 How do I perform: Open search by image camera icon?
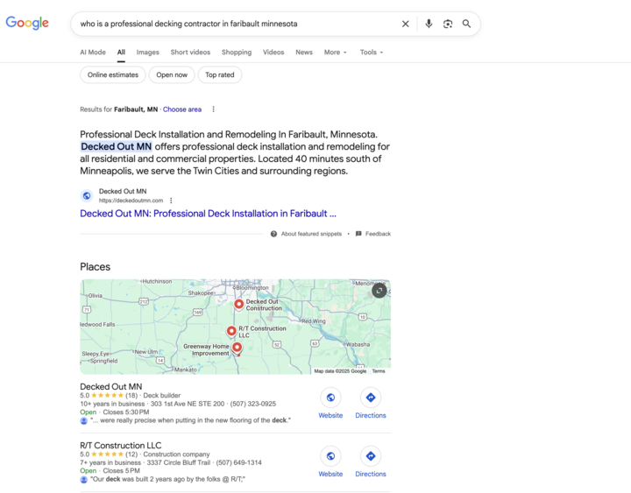[448, 24]
